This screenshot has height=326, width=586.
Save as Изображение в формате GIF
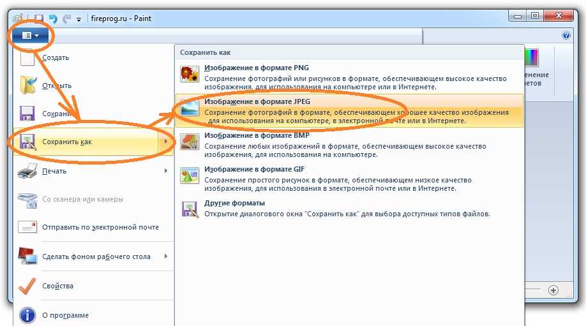349,179
